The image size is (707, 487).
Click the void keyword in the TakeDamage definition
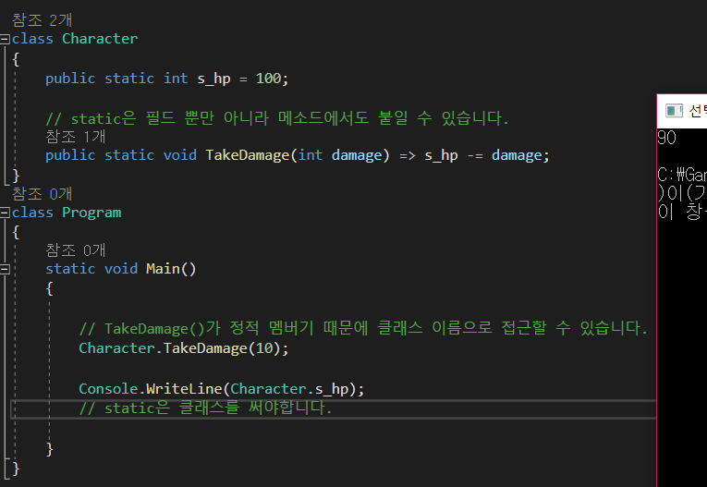179,155
